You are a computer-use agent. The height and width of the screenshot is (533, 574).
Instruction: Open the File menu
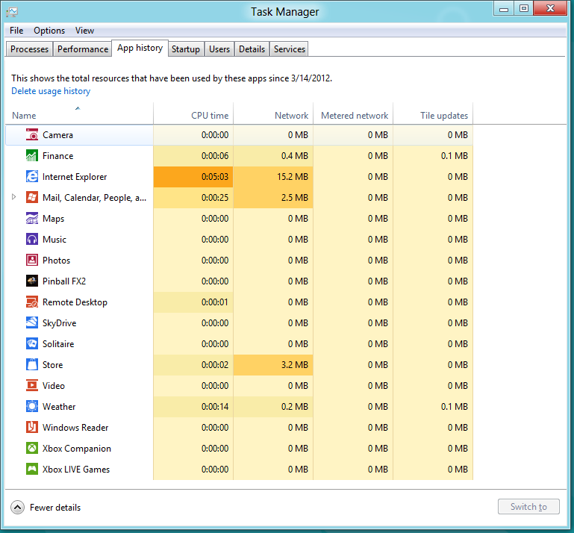pos(16,31)
